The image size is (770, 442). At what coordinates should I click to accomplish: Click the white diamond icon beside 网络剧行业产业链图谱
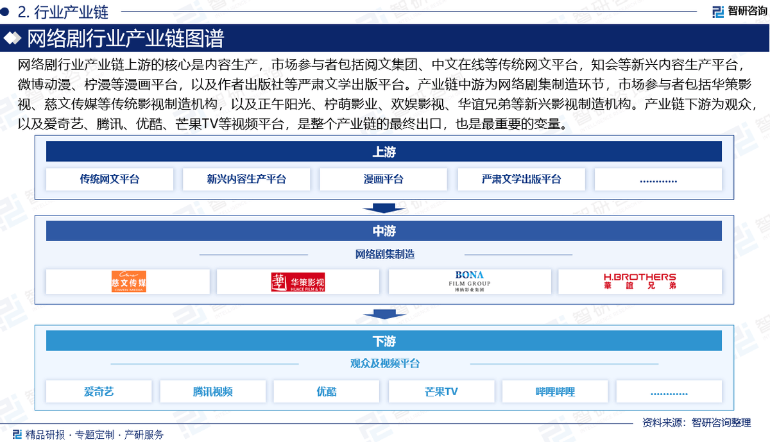tap(12, 39)
